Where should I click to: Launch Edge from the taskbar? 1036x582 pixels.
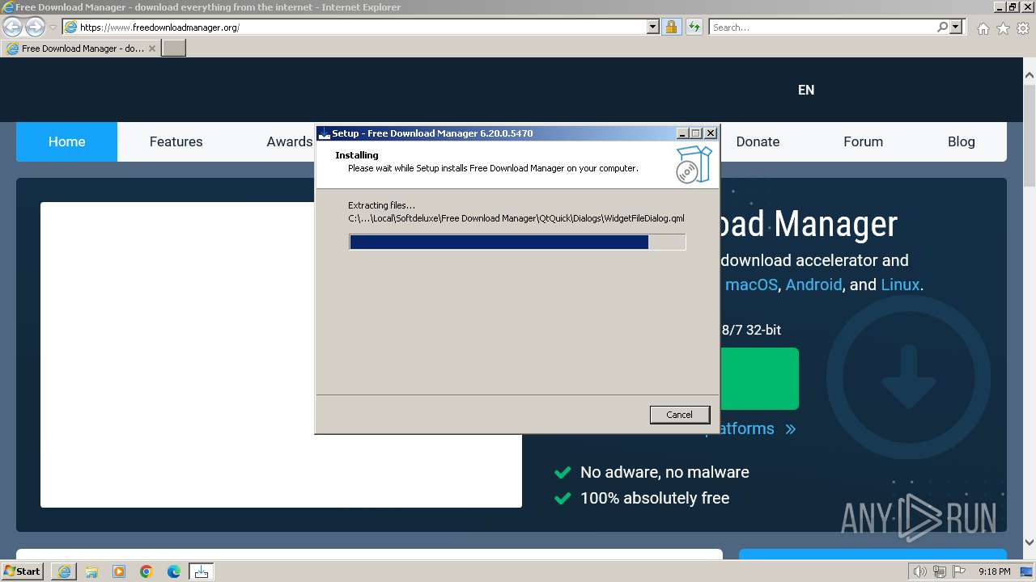(174, 571)
